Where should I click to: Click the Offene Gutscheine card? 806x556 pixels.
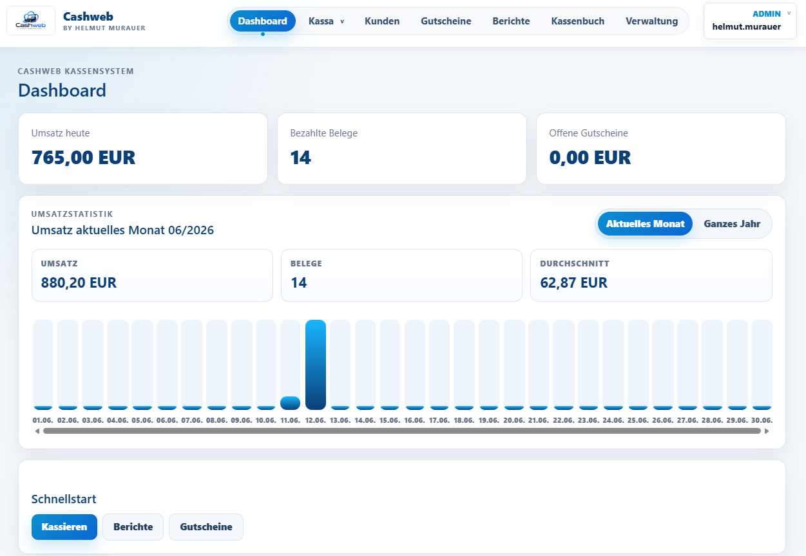(661, 149)
